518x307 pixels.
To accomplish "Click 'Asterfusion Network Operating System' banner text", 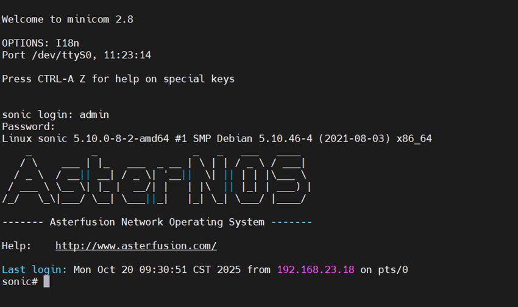I will click(157, 222).
